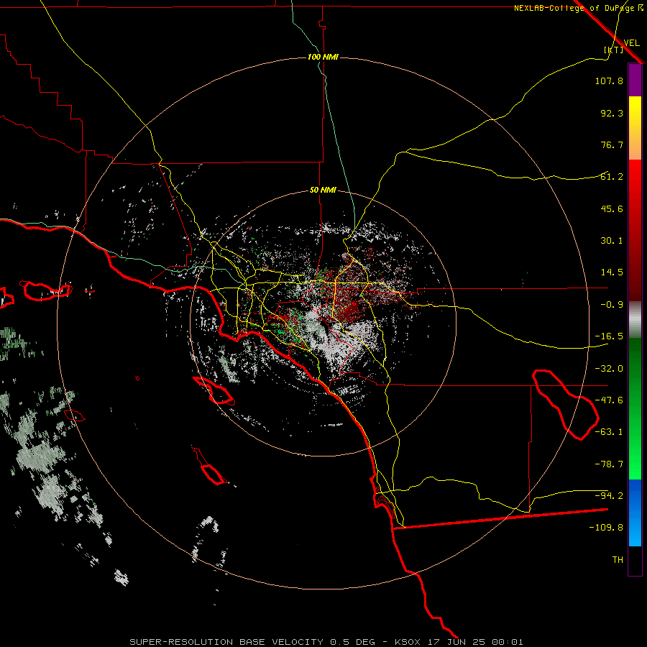Click the -47.6 value on velocity scale

(609, 400)
